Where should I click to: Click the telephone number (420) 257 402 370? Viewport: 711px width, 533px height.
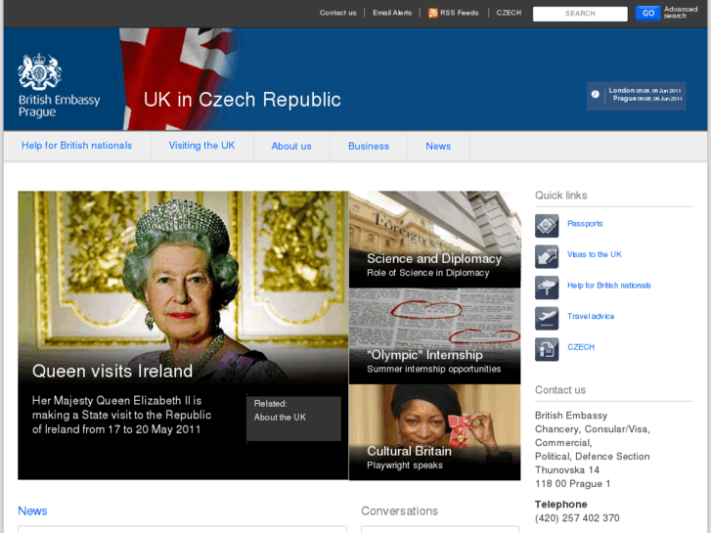pyautogui.click(x=577, y=518)
